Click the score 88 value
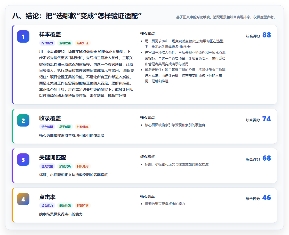 tap(267, 35)
